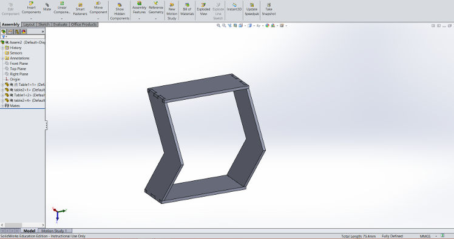
Task: Click Show Hidden Components
Action: coord(120,11)
